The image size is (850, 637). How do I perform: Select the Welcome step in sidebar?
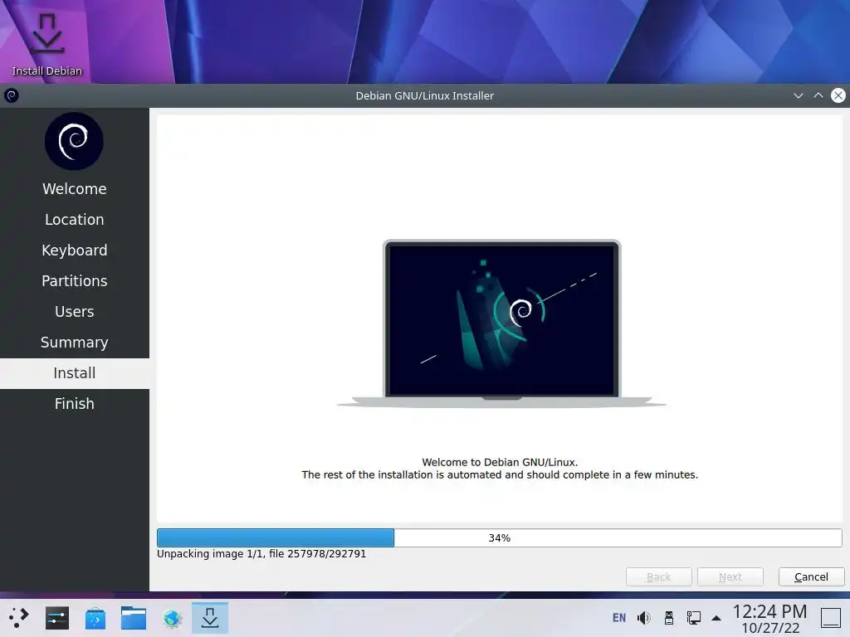pos(74,189)
